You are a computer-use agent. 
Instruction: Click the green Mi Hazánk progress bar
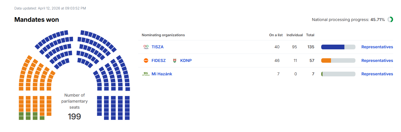pyautogui.click(x=338, y=74)
